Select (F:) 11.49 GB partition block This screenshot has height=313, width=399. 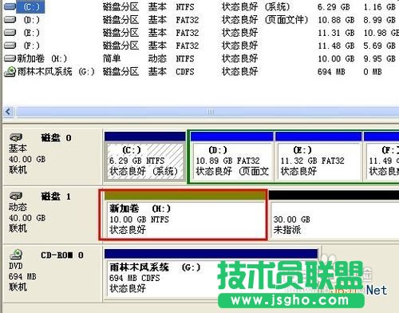tap(381, 156)
